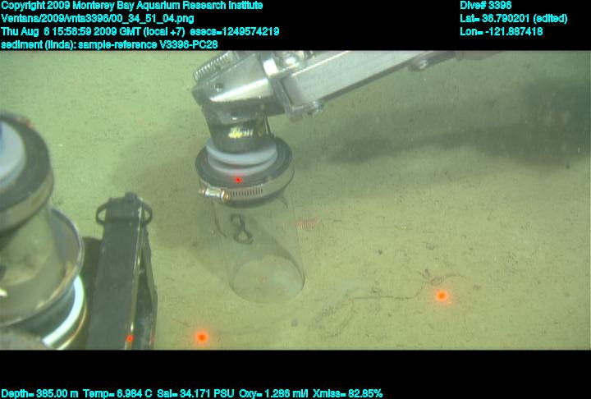Click the sample-reference V3396-PC28 annotation line
This screenshot has width=591, height=399.
[109, 44]
